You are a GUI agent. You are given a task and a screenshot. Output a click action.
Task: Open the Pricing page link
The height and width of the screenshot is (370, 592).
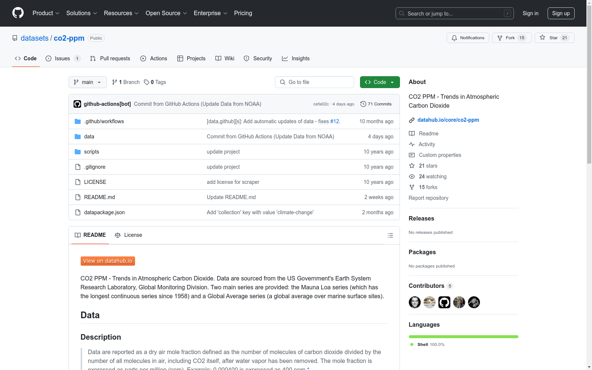[243, 13]
